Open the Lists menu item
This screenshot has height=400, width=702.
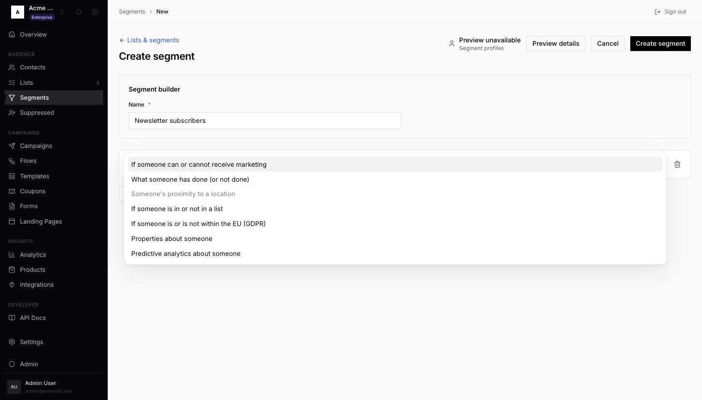click(x=54, y=83)
